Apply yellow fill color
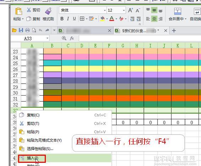This screenshot has height=166, width=201. coord(102,19)
